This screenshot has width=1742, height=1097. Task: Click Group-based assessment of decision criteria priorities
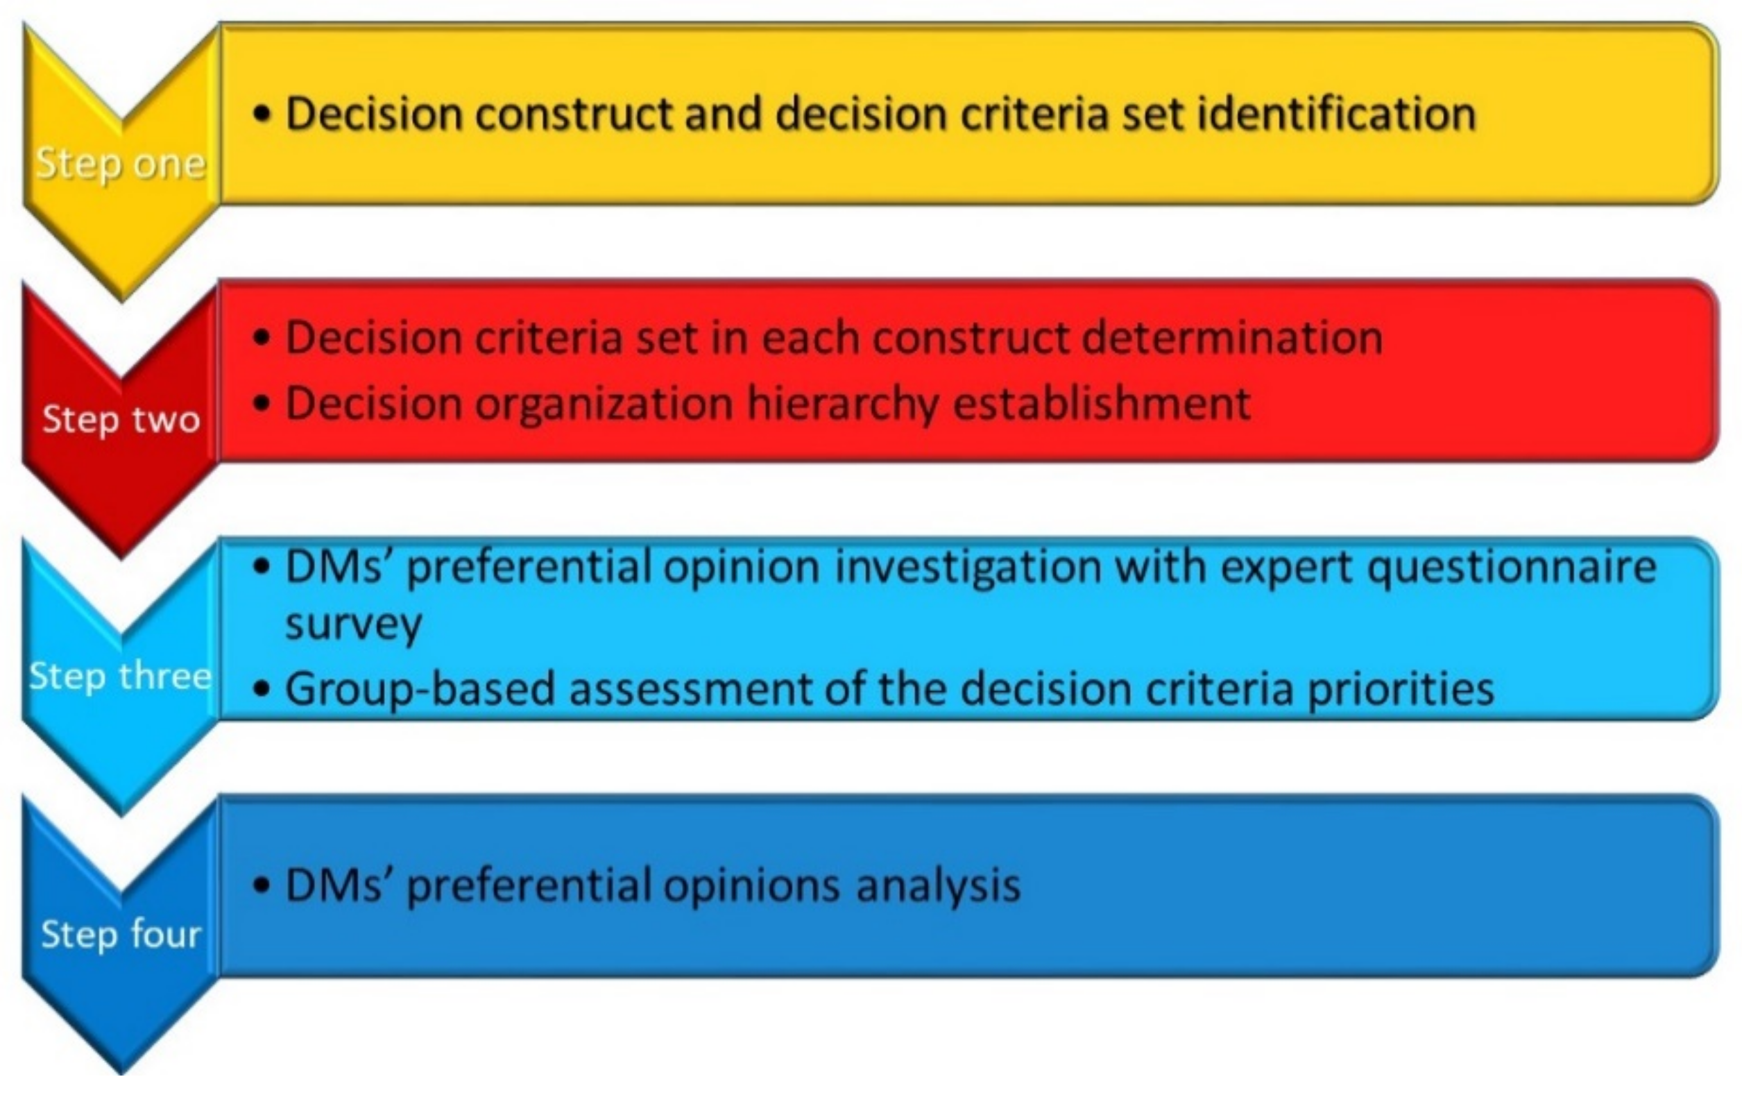890,689
